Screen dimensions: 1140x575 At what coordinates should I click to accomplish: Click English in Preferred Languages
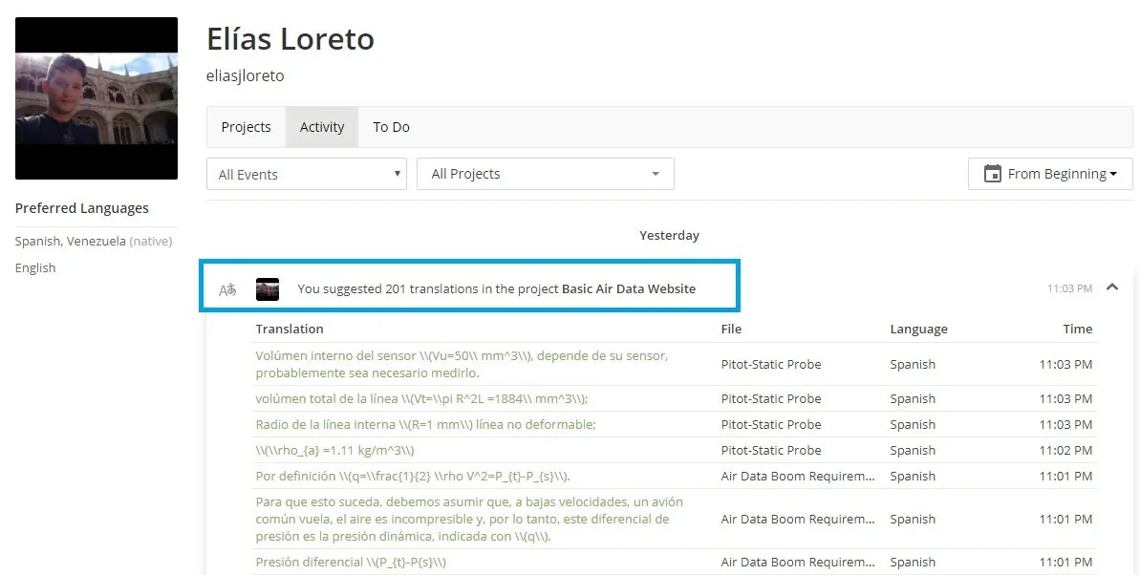35,267
